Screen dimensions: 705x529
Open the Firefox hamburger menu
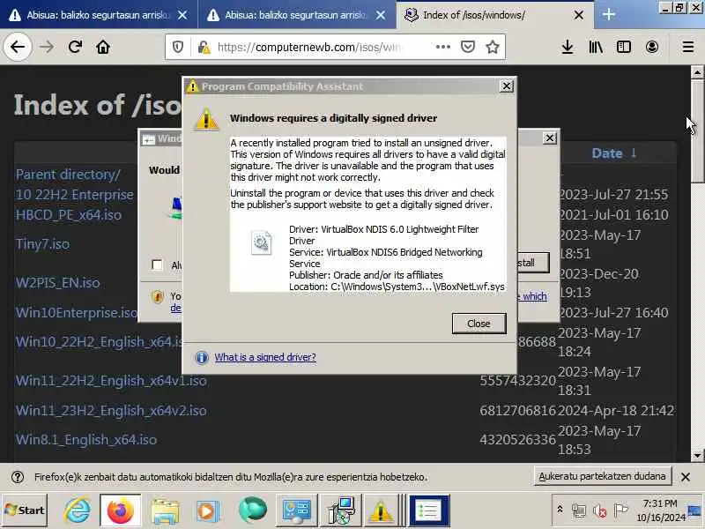click(688, 47)
